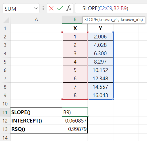Screen dimensions: 147x141
Task: Select row 13 header
Action: (x=5, y=129)
